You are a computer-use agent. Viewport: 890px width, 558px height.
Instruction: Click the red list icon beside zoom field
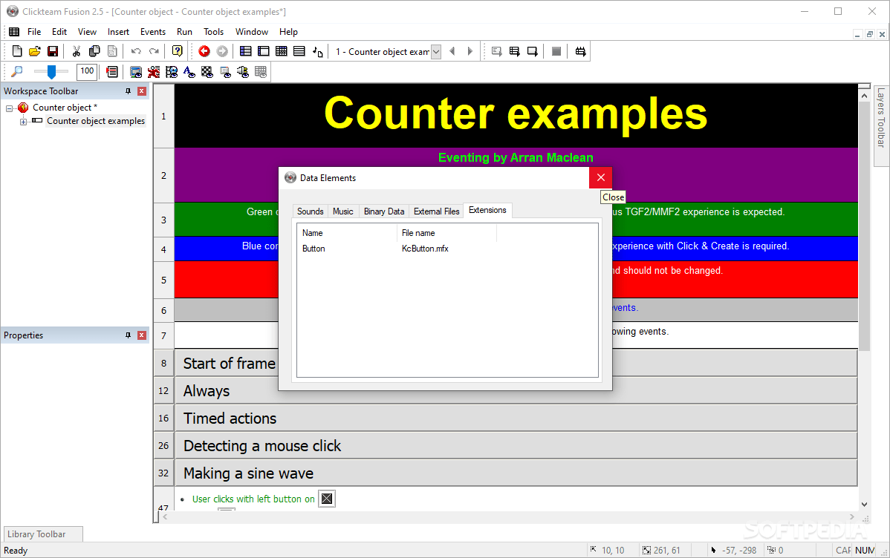[x=112, y=71]
